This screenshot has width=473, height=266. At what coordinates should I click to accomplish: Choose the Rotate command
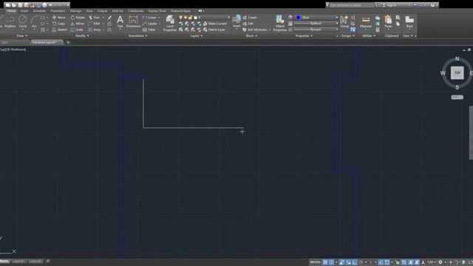point(78,18)
